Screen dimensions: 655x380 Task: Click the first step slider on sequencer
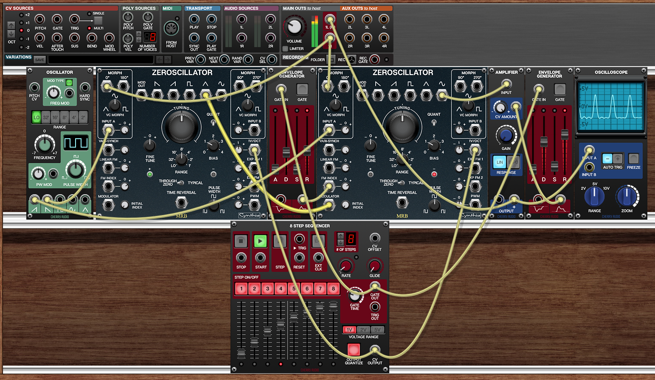[x=241, y=354]
